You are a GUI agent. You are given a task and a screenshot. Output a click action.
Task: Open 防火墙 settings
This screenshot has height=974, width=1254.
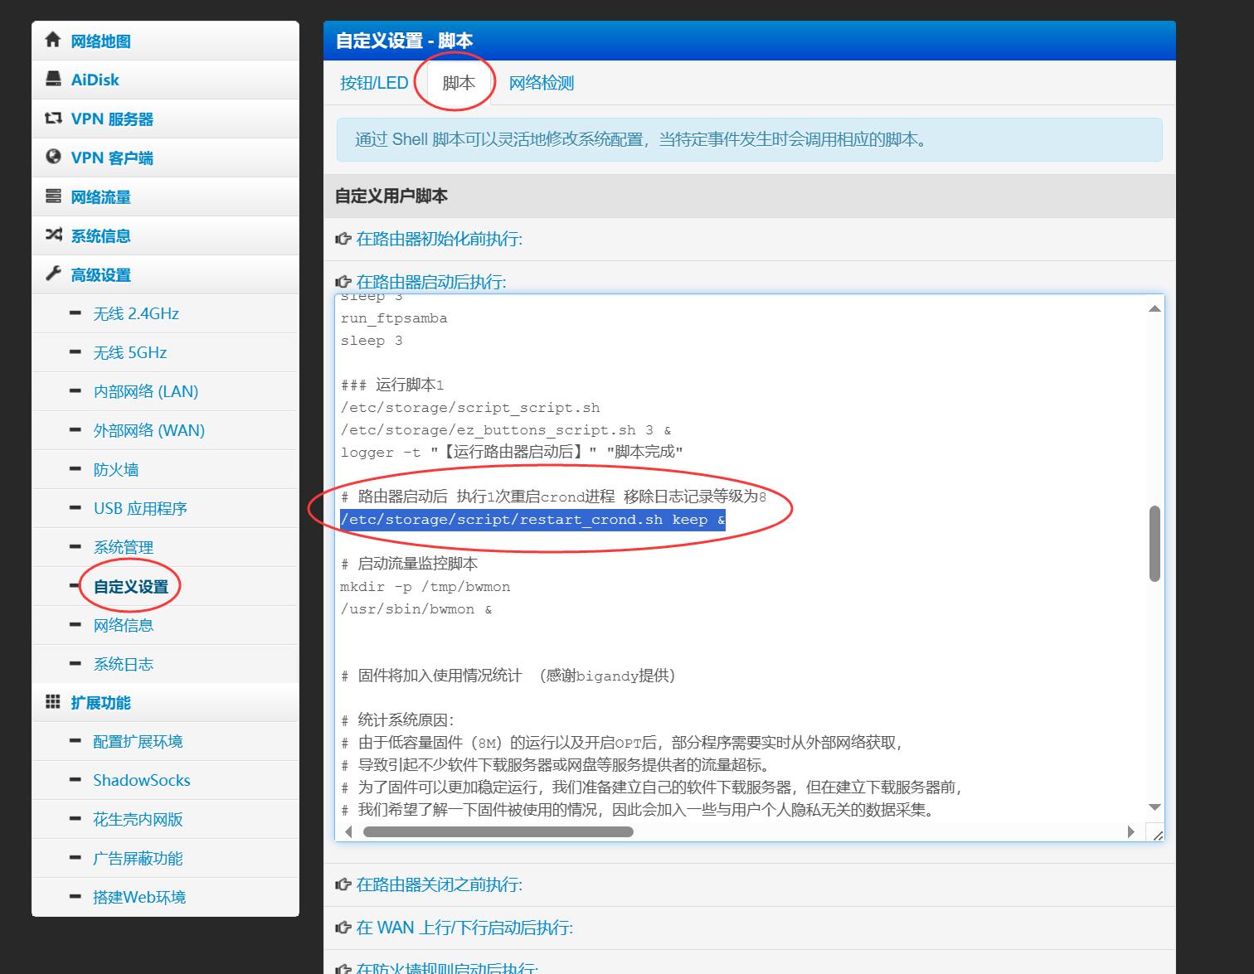click(116, 469)
